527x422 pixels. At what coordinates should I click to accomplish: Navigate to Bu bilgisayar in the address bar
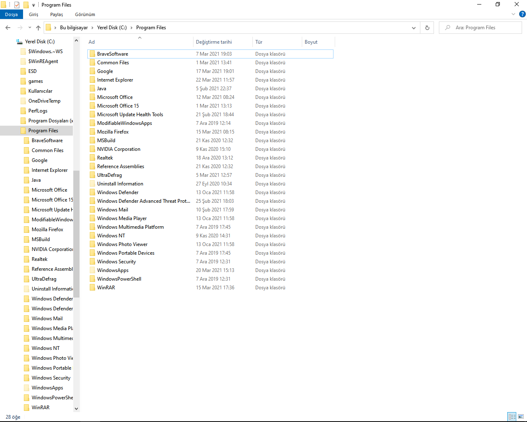74,28
